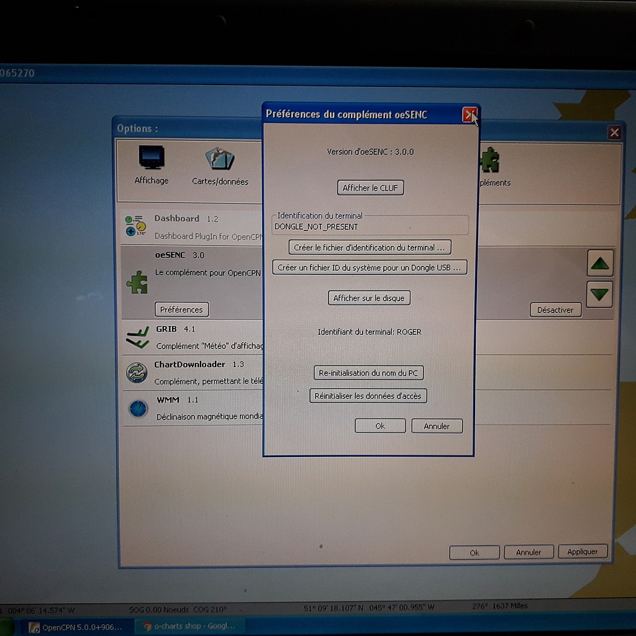Image resolution: width=636 pixels, height=636 pixels.
Task: Click the ChartDownloader plugin icon
Action: click(x=137, y=373)
